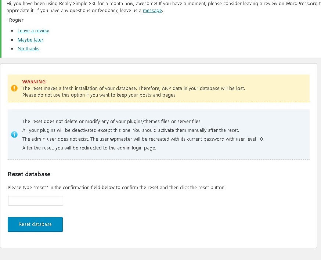Click the "Reset database" section heading
Screen dimensions: 321x260
click(x=29, y=174)
